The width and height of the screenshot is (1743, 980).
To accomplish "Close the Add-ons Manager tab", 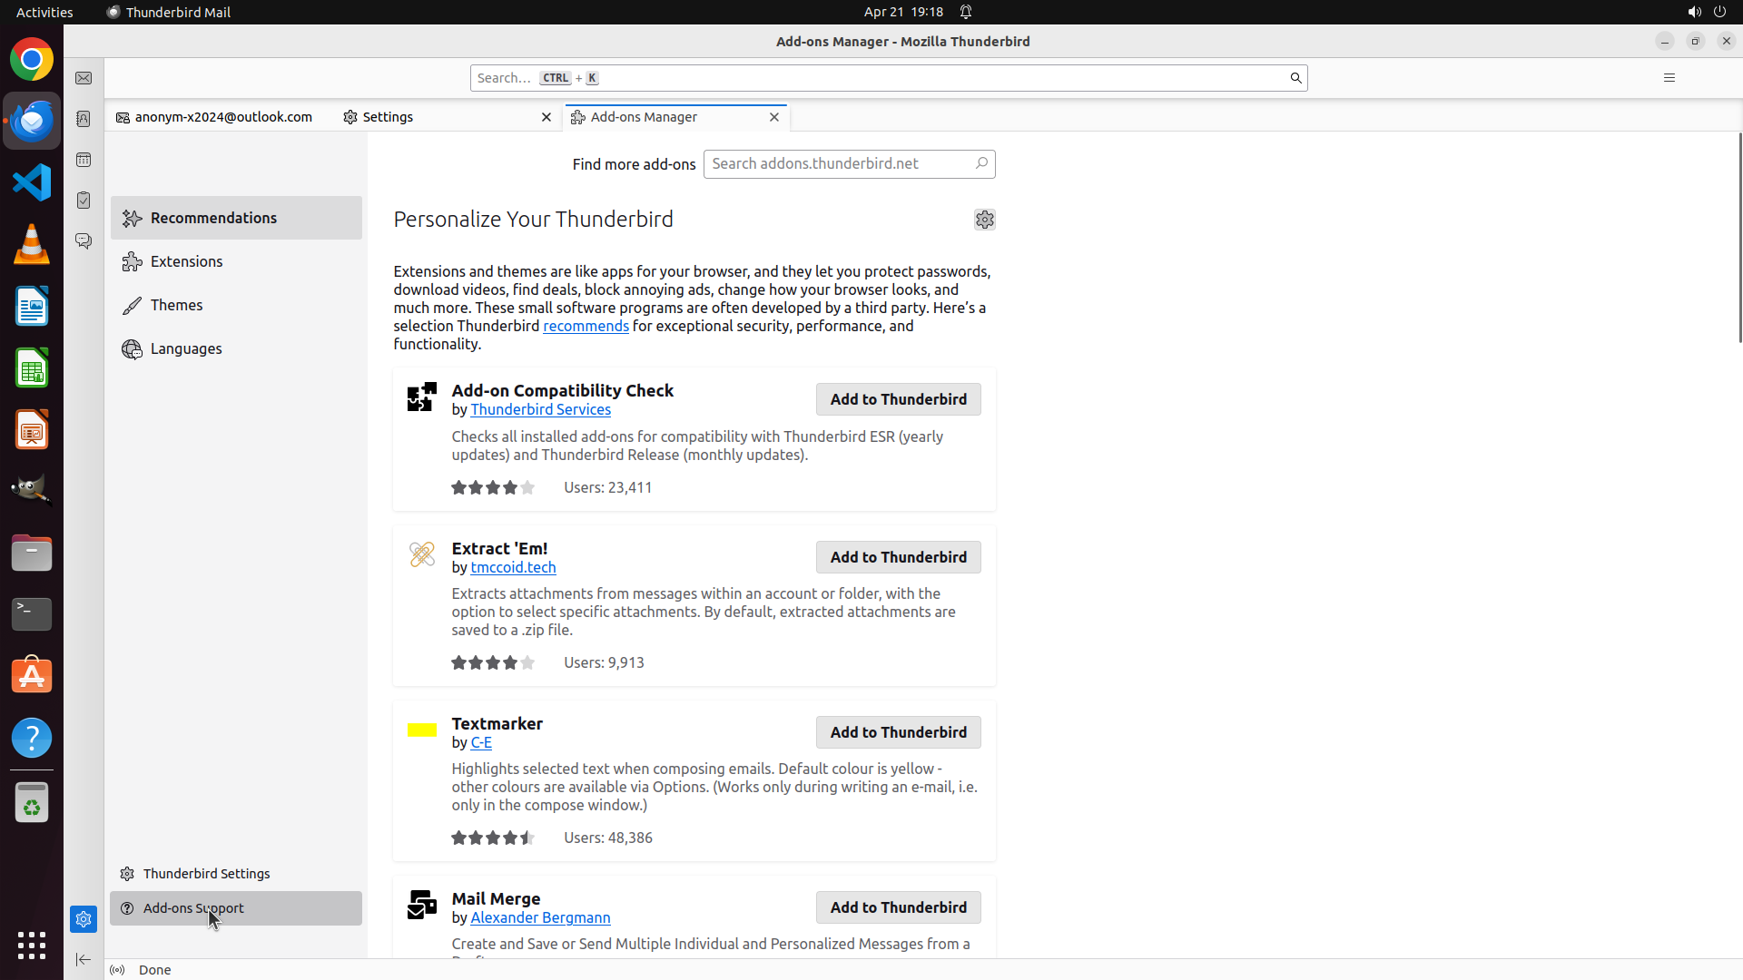I will click(774, 117).
